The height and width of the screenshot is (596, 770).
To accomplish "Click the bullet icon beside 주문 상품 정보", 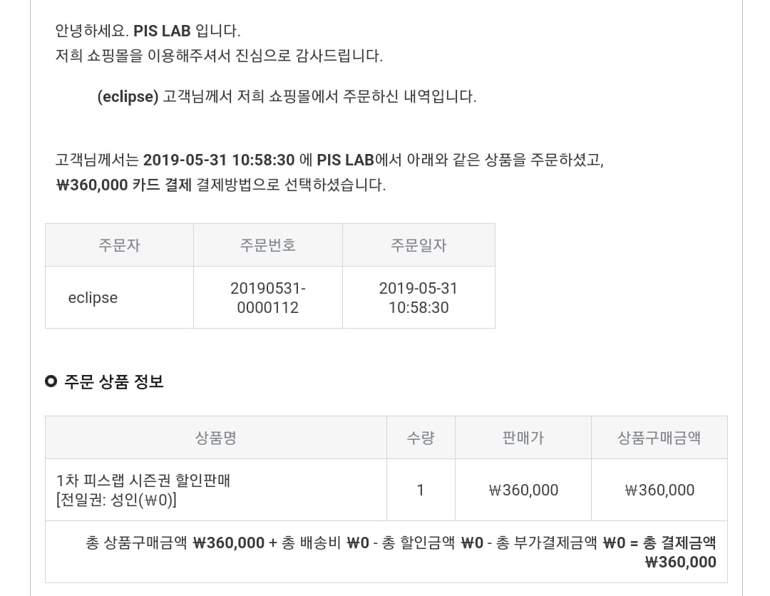I will tap(51, 381).
